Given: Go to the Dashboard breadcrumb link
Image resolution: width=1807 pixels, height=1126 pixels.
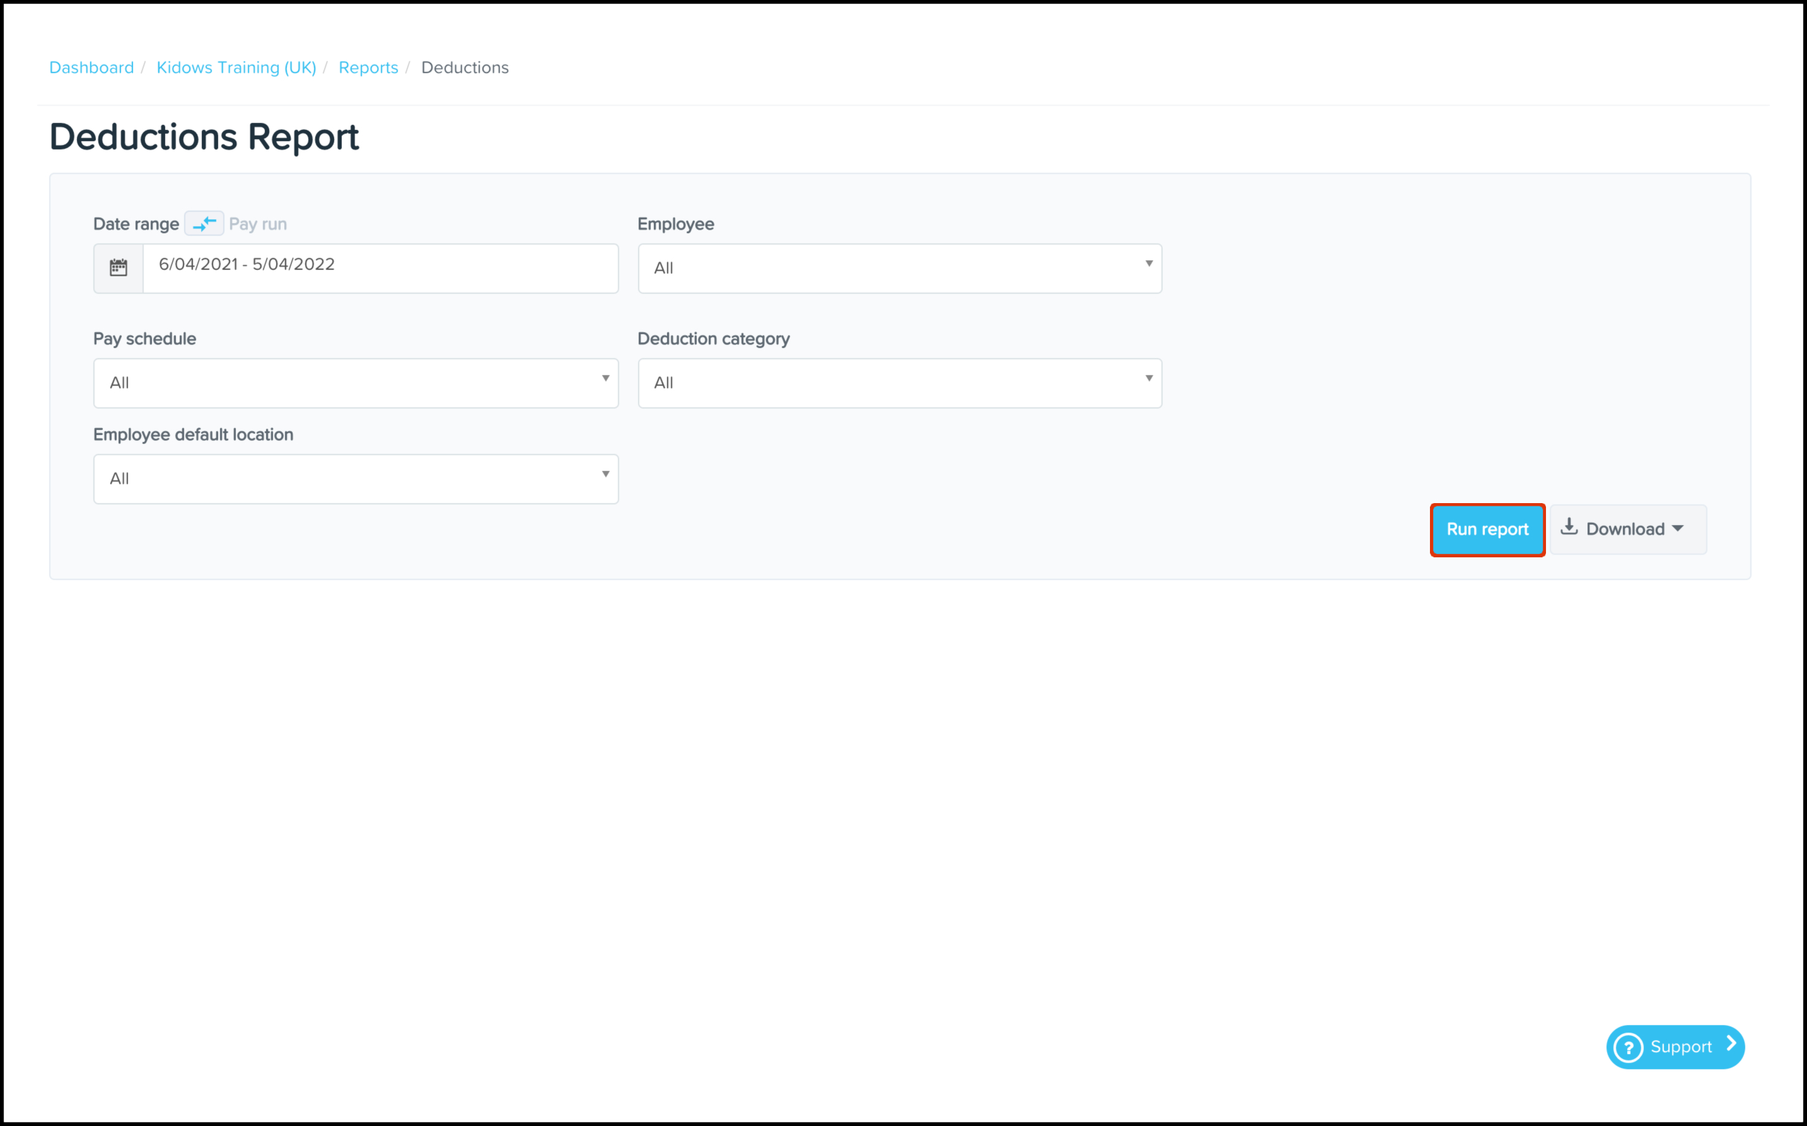Looking at the screenshot, I should coord(91,67).
